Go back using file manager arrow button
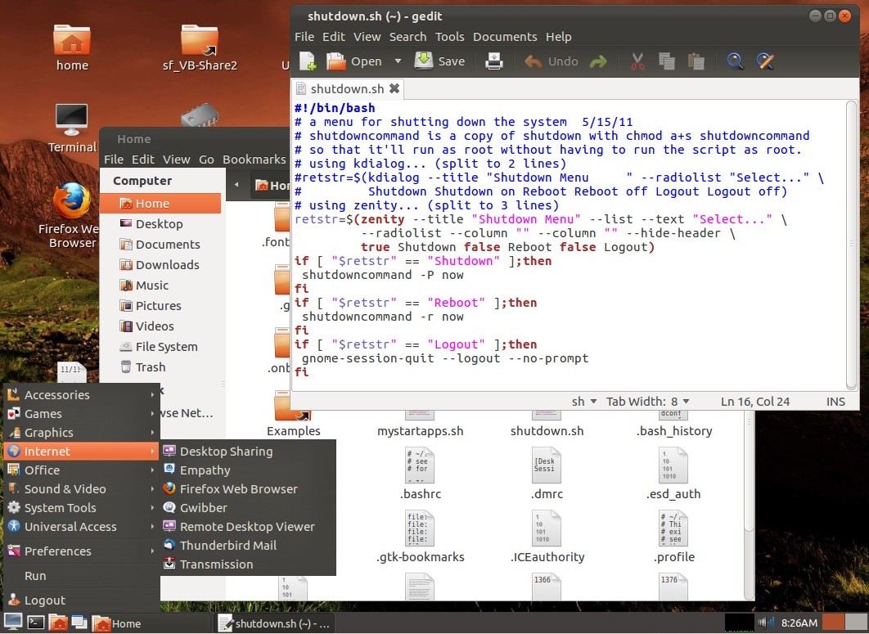The height and width of the screenshot is (634, 869). tap(236, 185)
